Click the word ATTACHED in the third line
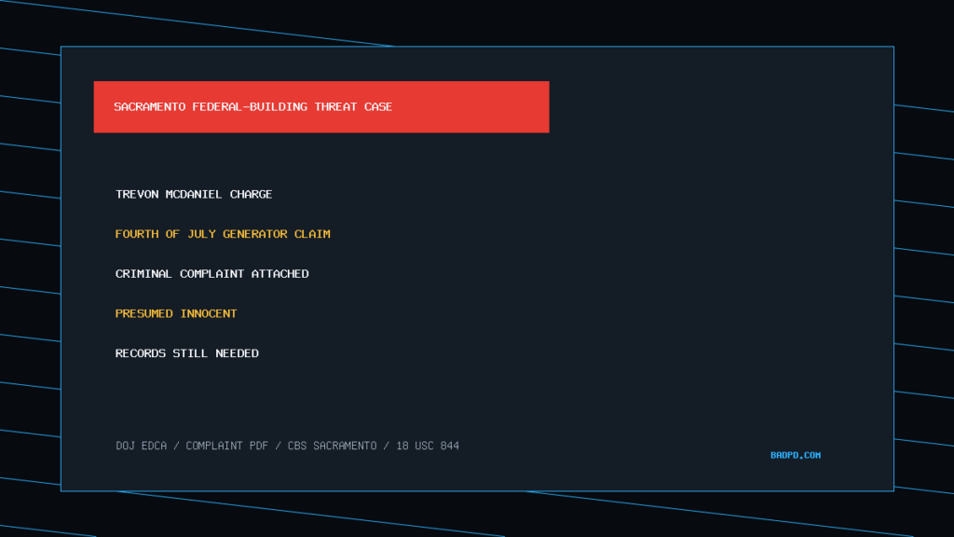Viewport: 954px width, 537px height. click(279, 274)
